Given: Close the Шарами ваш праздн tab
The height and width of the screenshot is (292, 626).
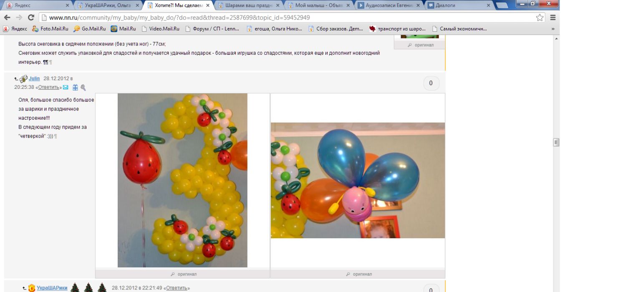Looking at the screenshot, I should coord(278,5).
